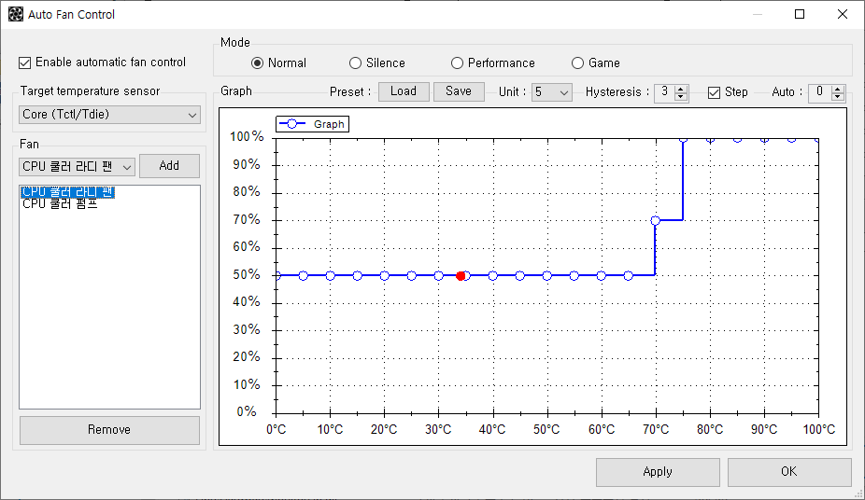Load a preset with Load button
The height and width of the screenshot is (500, 865).
coord(404,91)
